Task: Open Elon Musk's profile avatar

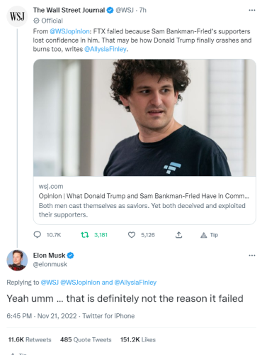Action: tap(17, 260)
